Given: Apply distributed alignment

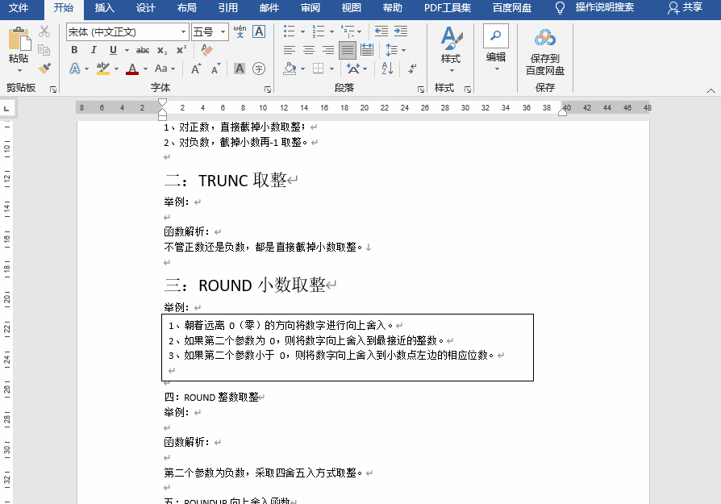Looking at the screenshot, I should pos(367,50).
